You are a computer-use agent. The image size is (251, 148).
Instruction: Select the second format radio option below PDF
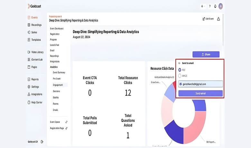click(x=180, y=76)
